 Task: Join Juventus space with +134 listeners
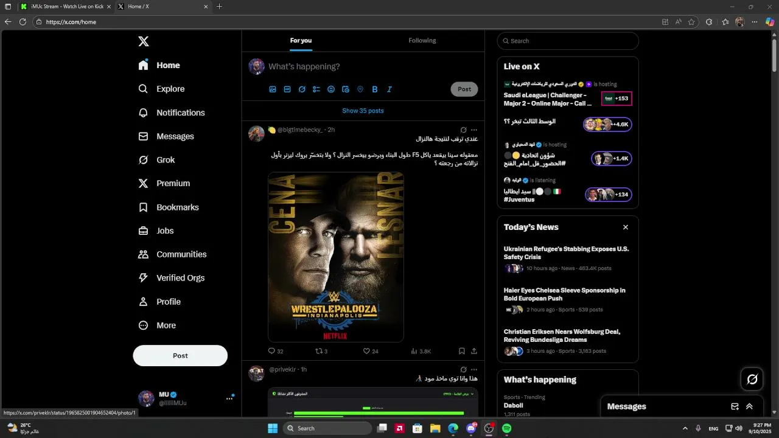[x=609, y=195]
